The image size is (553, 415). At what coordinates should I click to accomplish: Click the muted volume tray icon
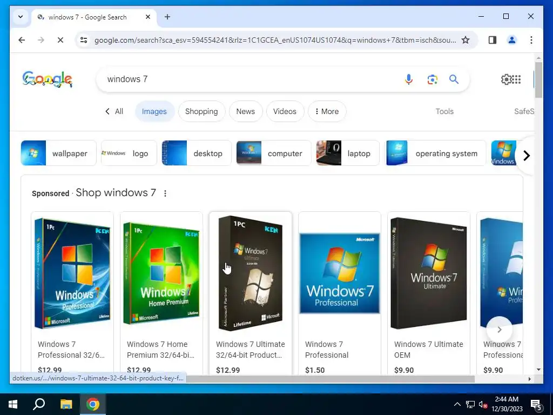[x=483, y=404]
